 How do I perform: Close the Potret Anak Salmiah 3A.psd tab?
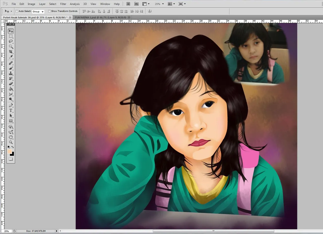coord(70,17)
